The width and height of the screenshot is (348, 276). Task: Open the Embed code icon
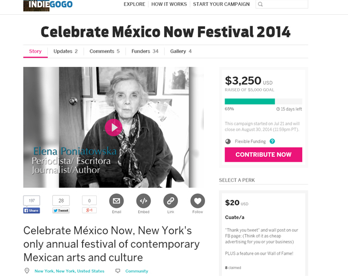(144, 201)
